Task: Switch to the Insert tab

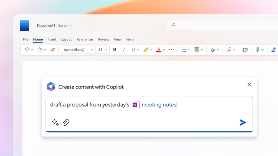Action: 52,39
